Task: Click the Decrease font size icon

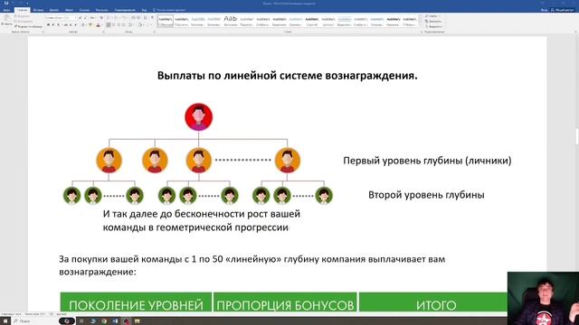Action: tap(85, 18)
